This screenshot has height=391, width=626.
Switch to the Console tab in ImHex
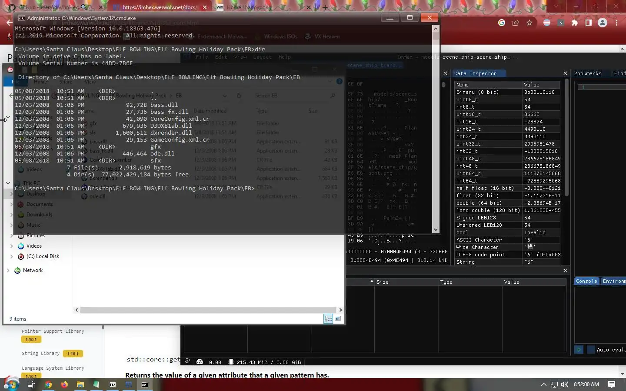586,281
